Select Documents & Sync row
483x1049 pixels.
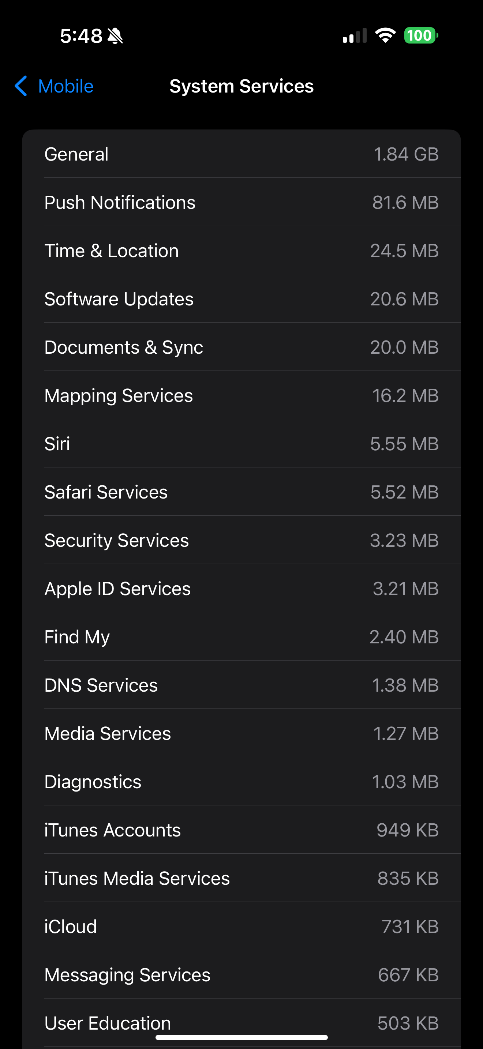[241, 347]
